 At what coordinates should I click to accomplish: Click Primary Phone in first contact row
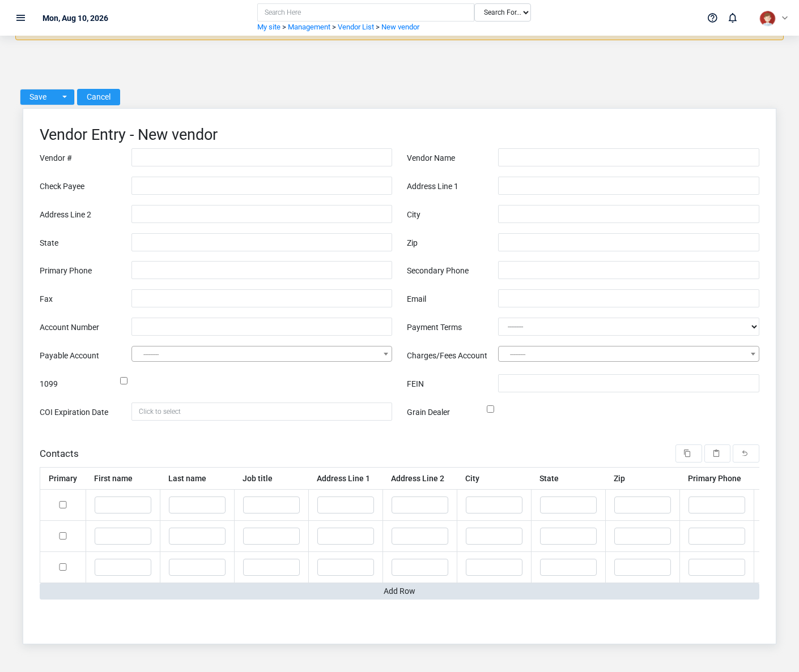pos(717,505)
